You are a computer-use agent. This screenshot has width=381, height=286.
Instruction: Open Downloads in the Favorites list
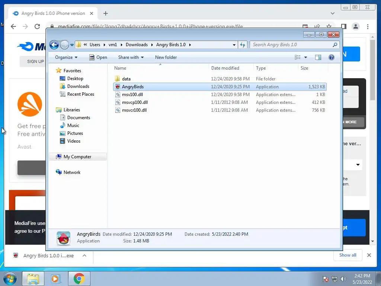click(78, 86)
